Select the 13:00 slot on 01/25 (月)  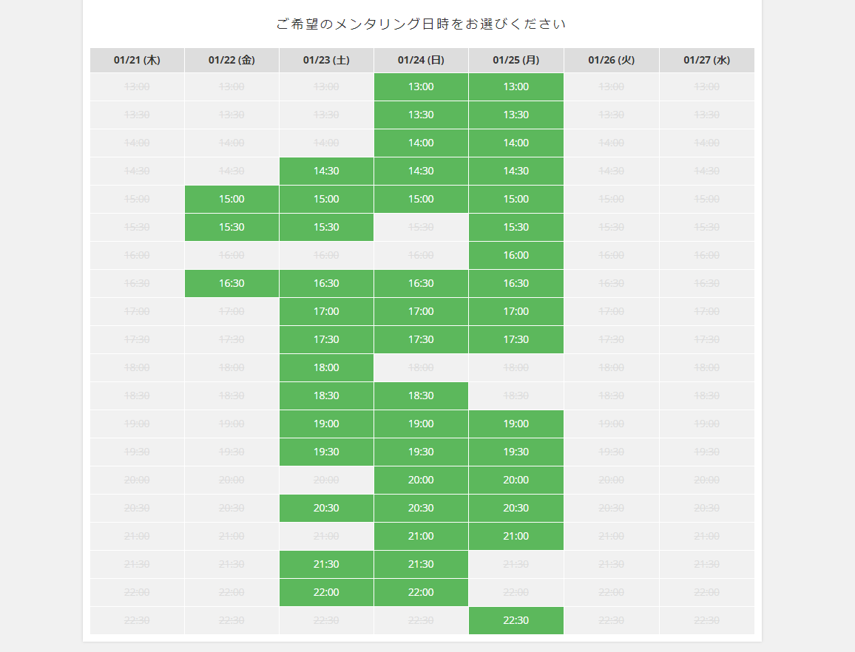[516, 86]
